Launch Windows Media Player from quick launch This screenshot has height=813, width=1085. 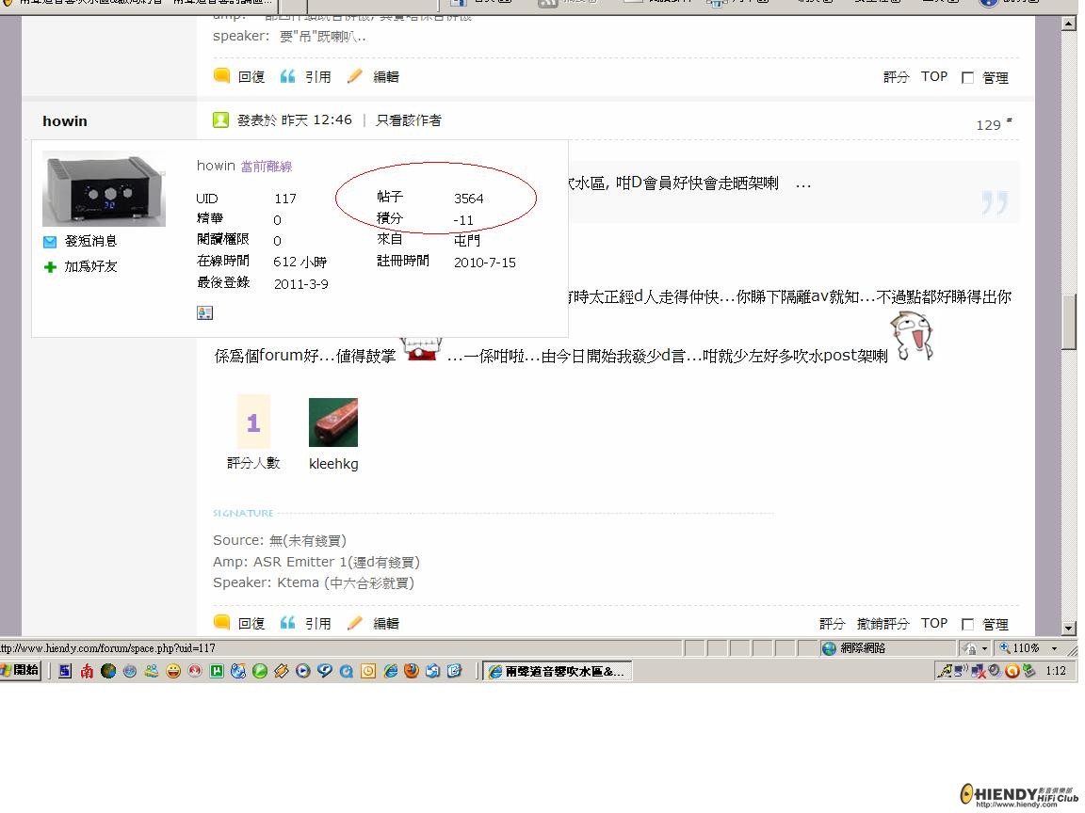(302, 671)
